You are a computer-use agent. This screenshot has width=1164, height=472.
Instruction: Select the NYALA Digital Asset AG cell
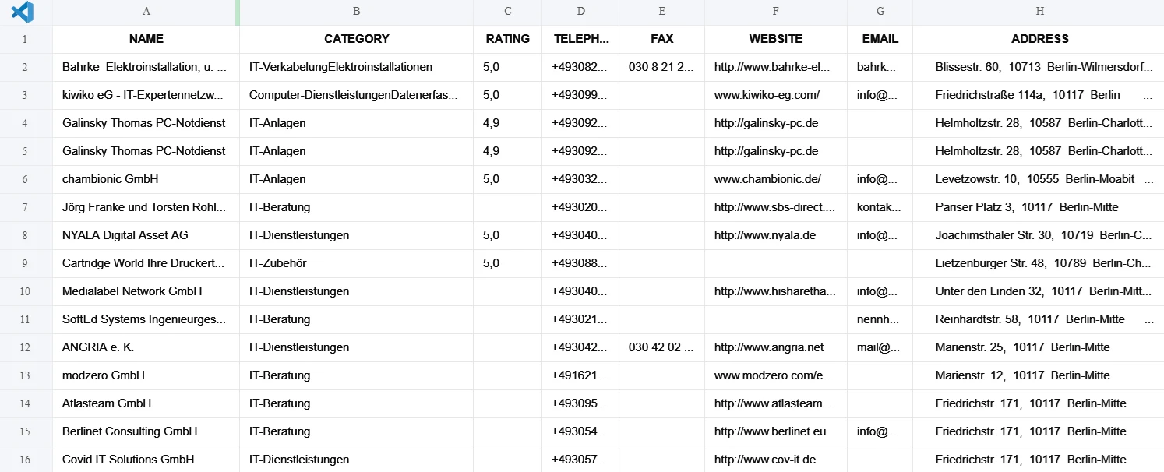click(146, 235)
